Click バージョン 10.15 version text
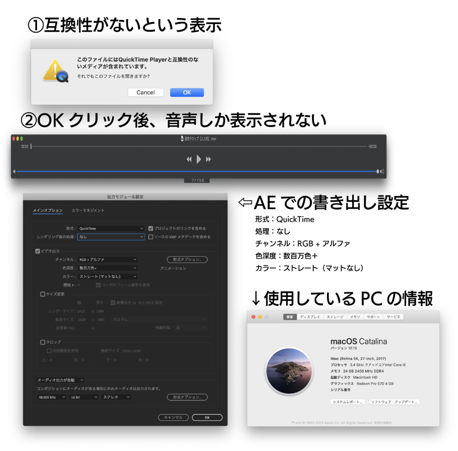 point(343,348)
